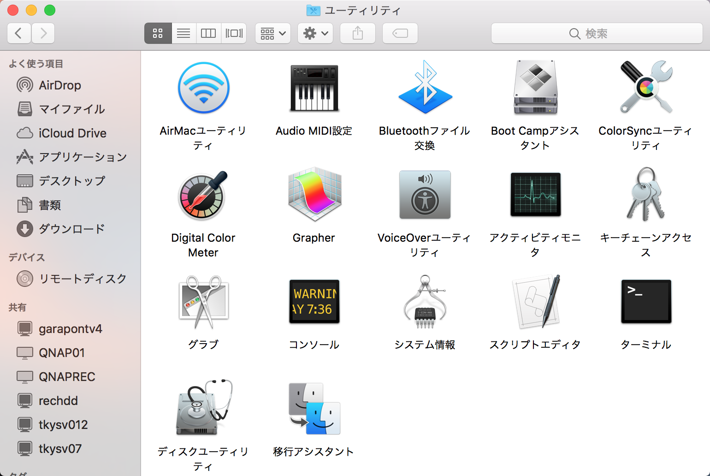The height and width of the screenshot is (476, 710).
Task: Select ディスクユーティリティ icon
Action: pos(203,408)
